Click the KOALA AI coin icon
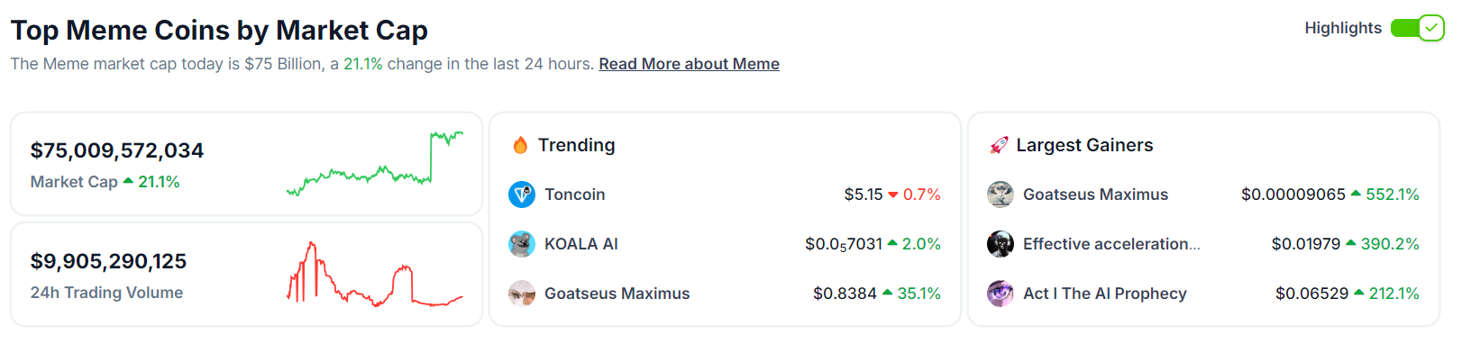Viewport: 1462px width, 344px height. pos(522,244)
